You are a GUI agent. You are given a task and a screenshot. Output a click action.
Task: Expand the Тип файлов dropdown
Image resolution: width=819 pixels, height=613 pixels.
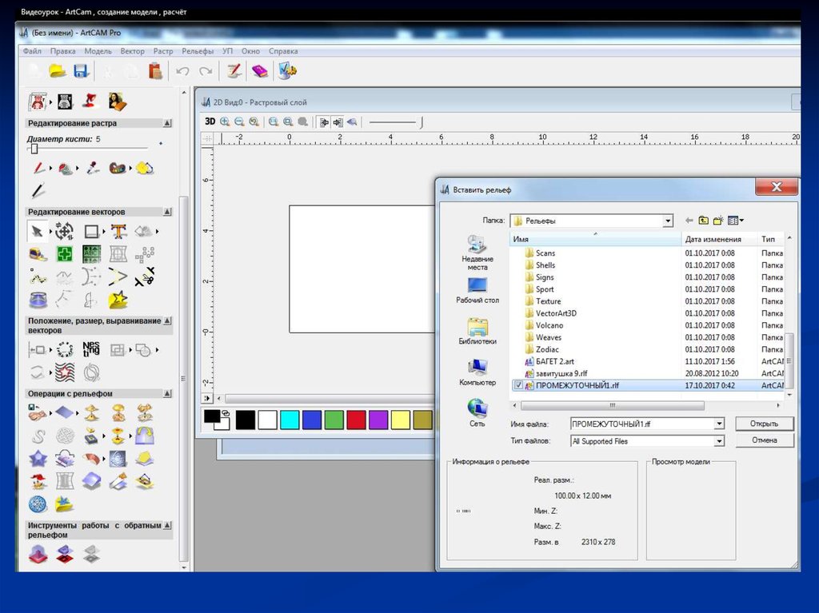718,441
